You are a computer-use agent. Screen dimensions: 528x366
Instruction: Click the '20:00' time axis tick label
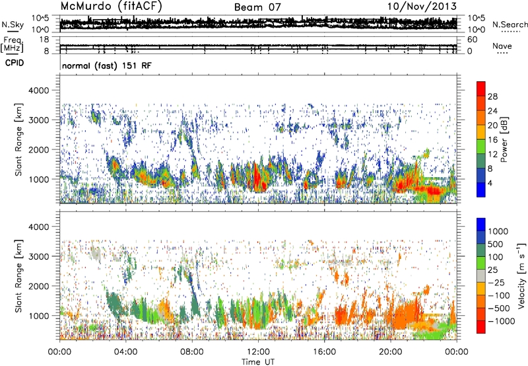coord(390,352)
